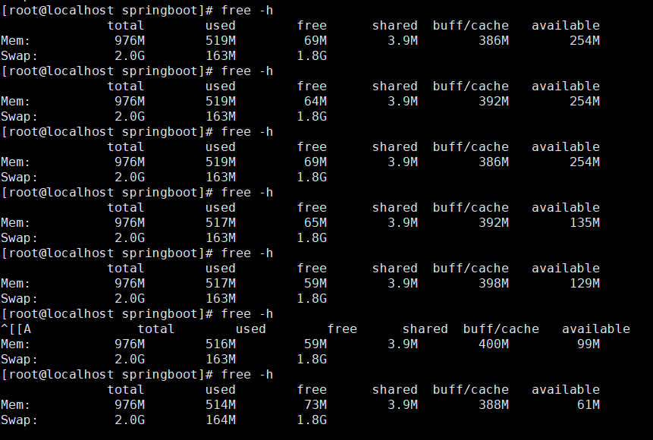Click the 129M available memory value

click(584, 284)
